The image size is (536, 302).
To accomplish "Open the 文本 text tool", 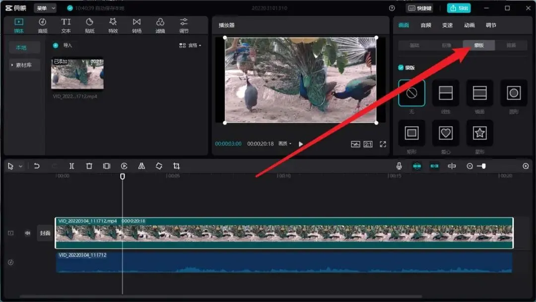I will [x=66, y=26].
